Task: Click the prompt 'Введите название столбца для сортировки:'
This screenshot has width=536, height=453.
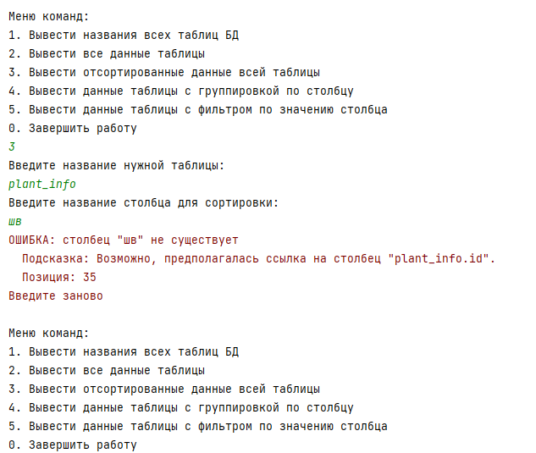Action: (144, 202)
